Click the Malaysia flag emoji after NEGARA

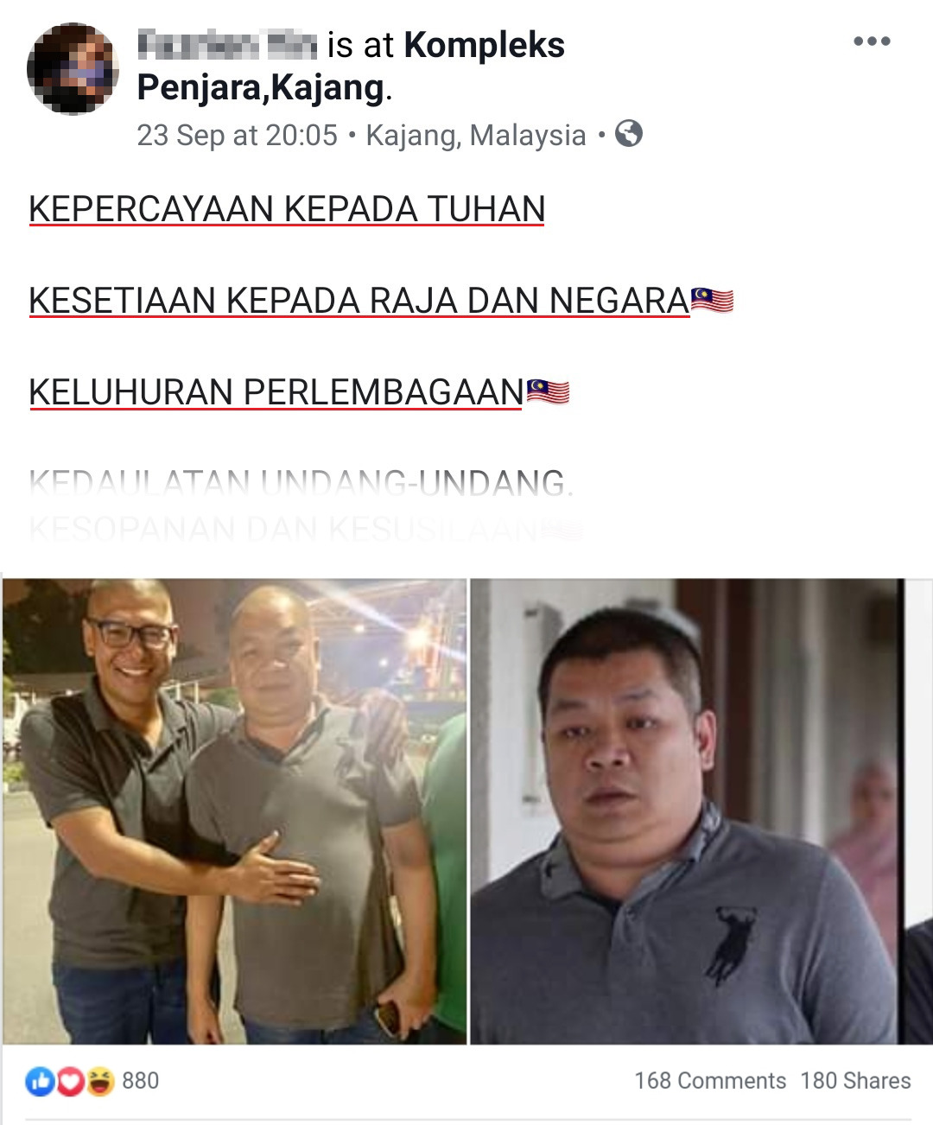click(x=713, y=301)
